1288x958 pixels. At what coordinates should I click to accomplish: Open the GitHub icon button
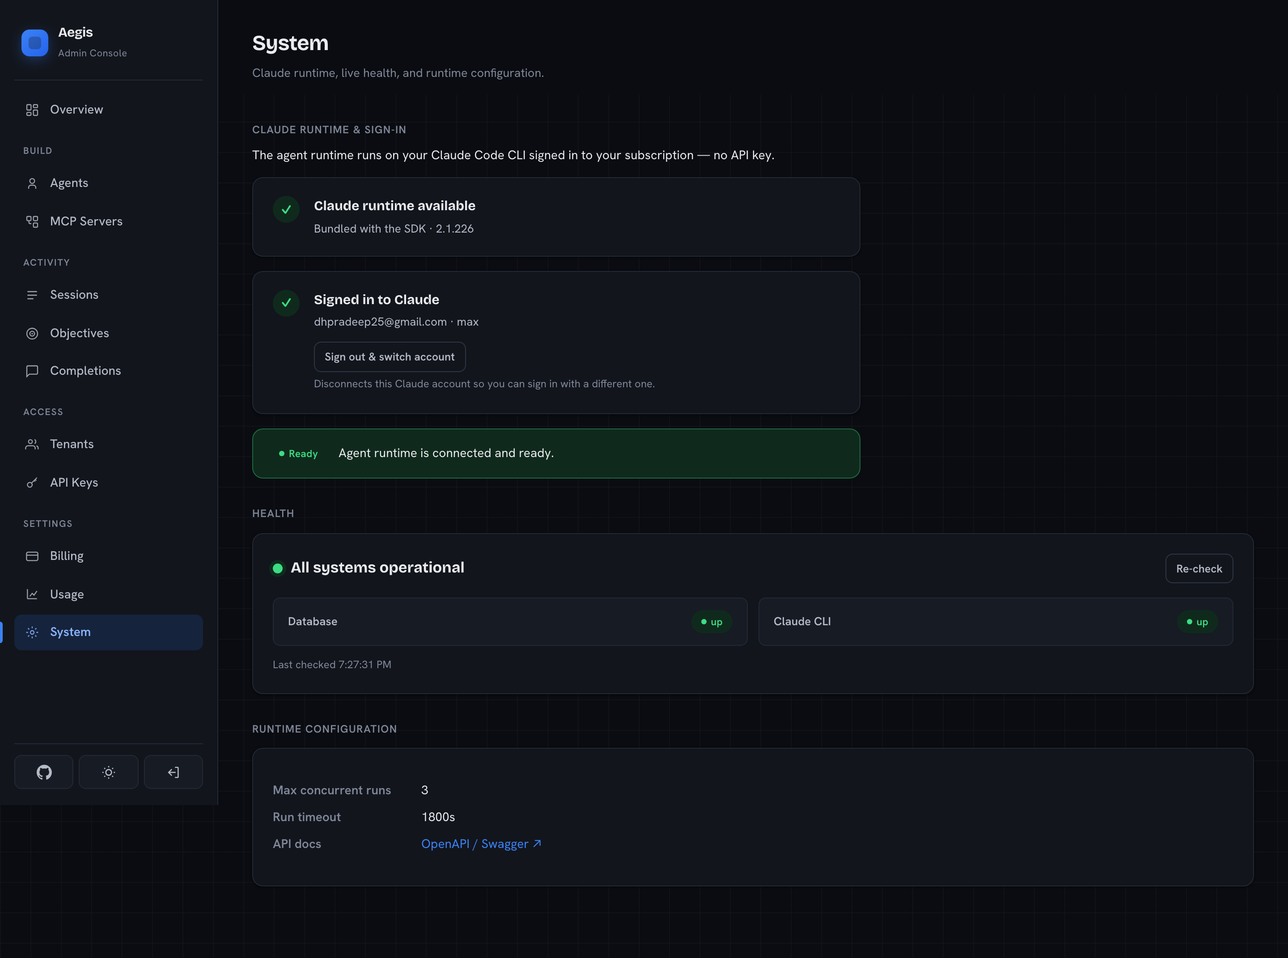tap(43, 772)
